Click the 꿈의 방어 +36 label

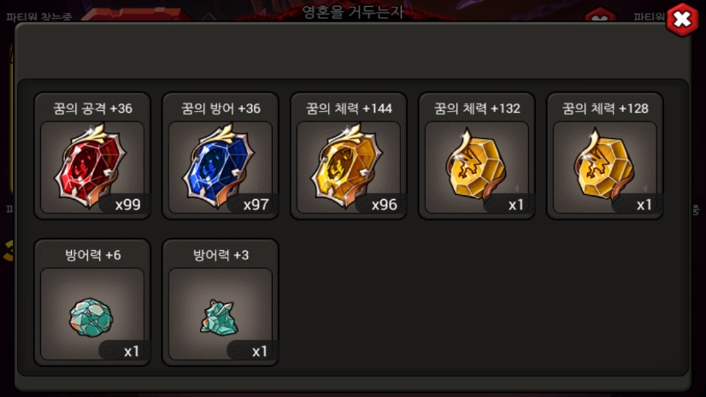pos(221,108)
